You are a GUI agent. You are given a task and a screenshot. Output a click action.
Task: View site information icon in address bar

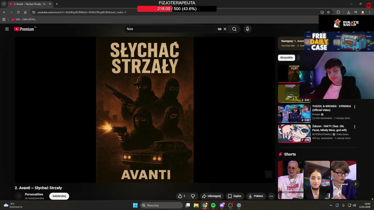coord(34,12)
